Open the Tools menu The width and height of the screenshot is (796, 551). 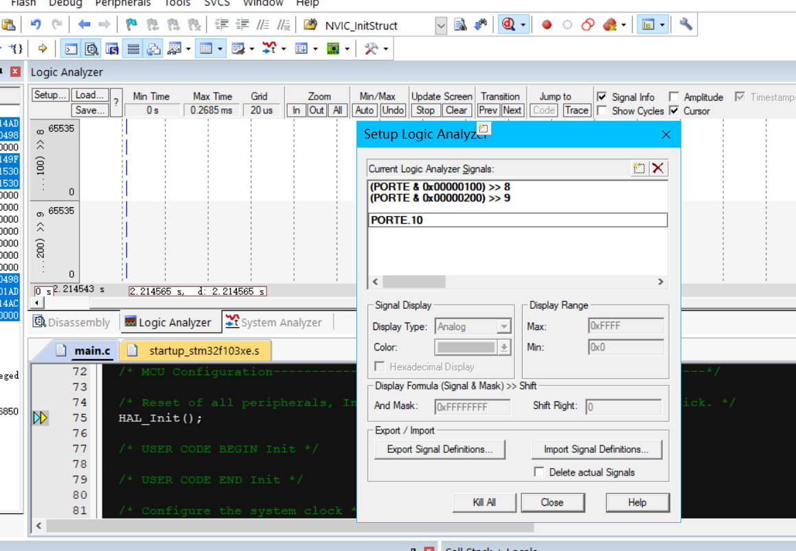(x=177, y=3)
